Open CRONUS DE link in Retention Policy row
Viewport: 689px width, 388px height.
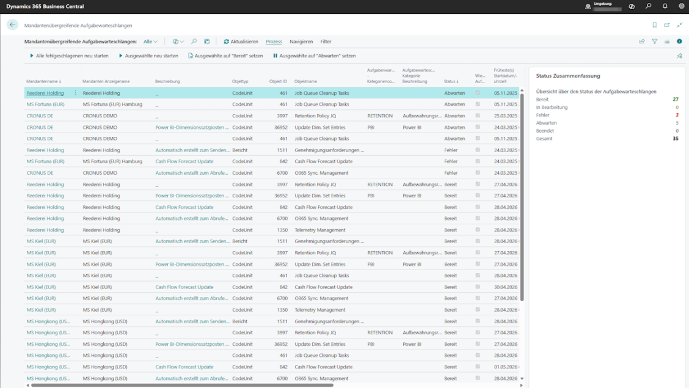40,115
